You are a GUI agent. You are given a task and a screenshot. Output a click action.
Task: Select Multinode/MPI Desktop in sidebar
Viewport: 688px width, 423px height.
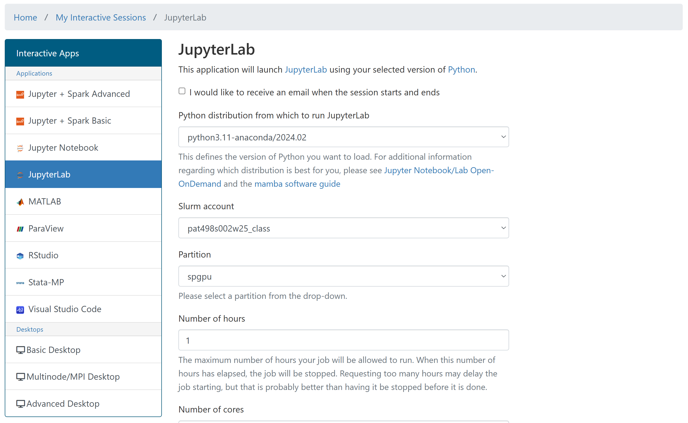pos(73,376)
